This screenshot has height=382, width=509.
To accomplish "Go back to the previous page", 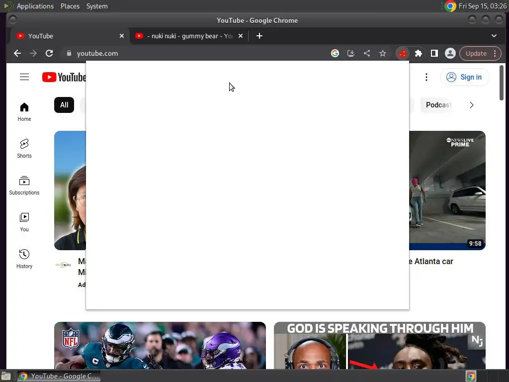I will [17, 53].
